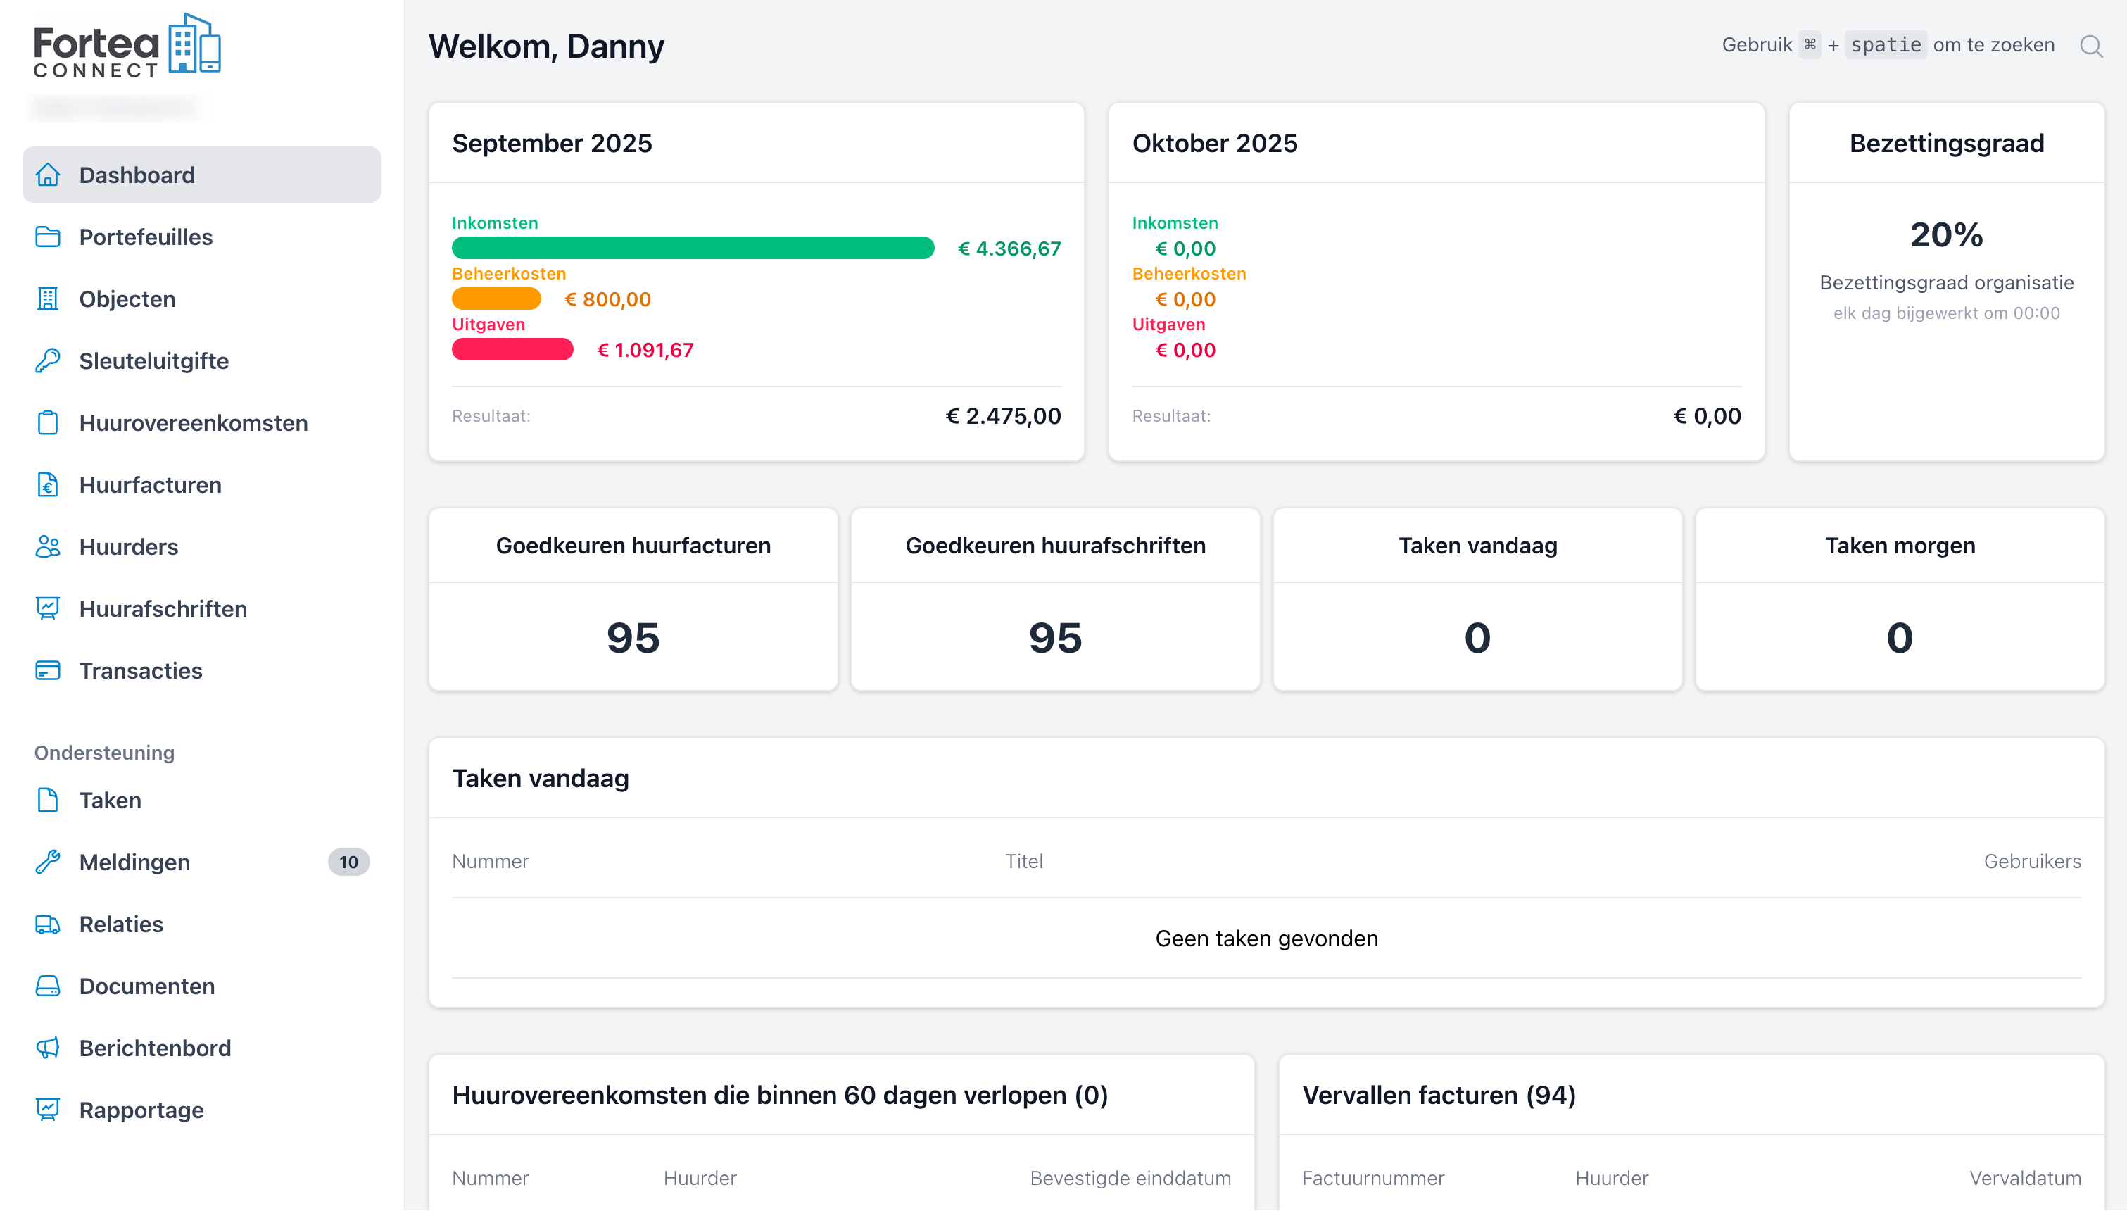Screen dimensions: 2127x1211
Task: Click the folder icon next to Portefeuilles
Action: pyautogui.click(x=47, y=237)
